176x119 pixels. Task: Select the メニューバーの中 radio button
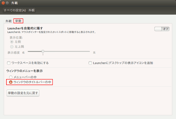coord(11,77)
